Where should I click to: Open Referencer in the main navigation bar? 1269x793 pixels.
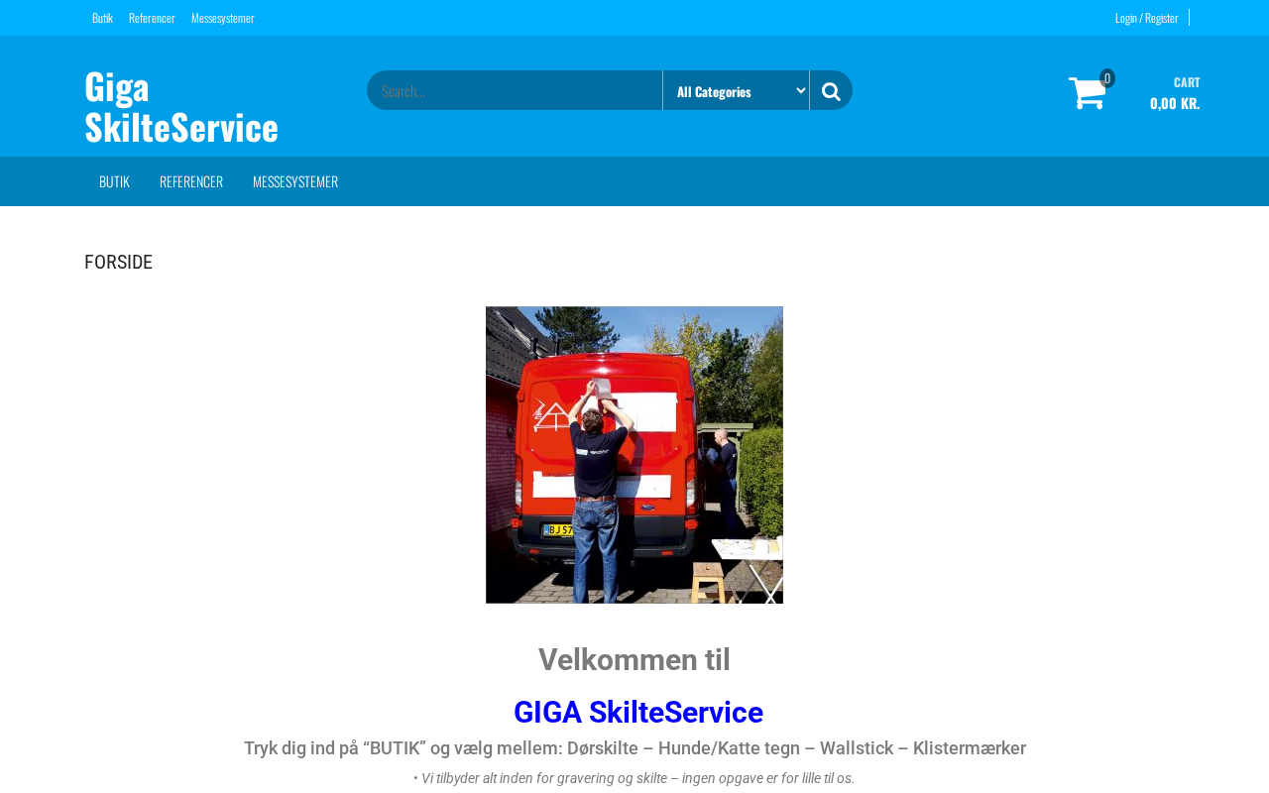tap(191, 181)
